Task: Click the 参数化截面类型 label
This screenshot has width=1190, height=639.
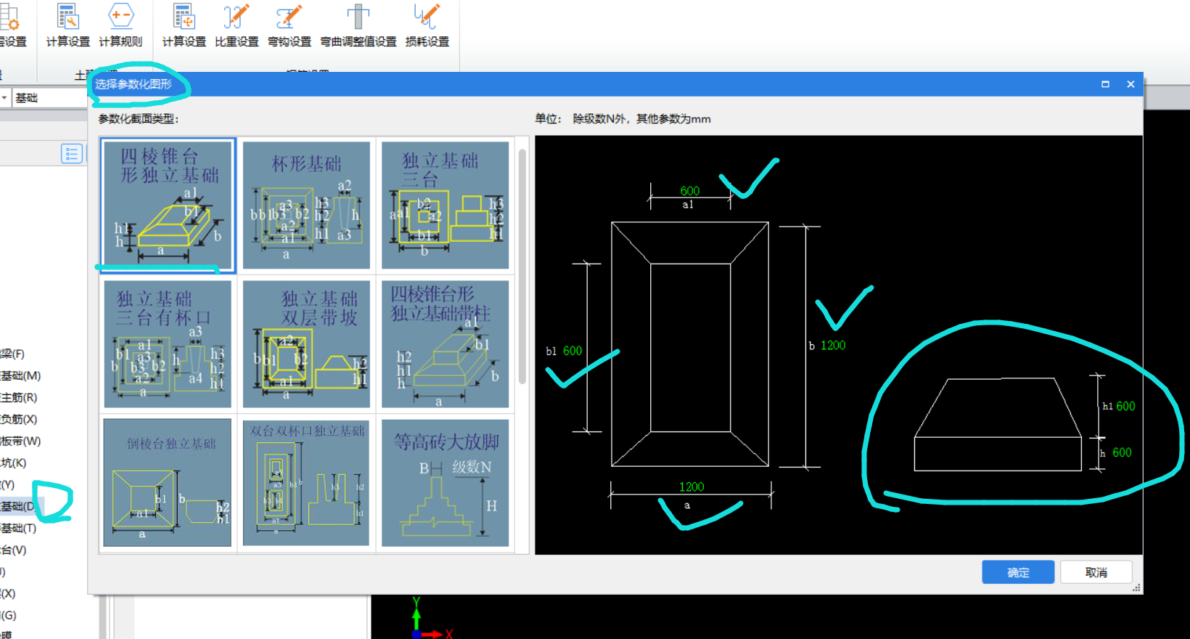Action: [139, 118]
